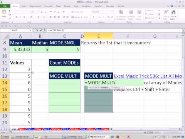This screenshot has width=185, height=139.
Task: Click Cell Styles icon
Action: coord(139,12)
